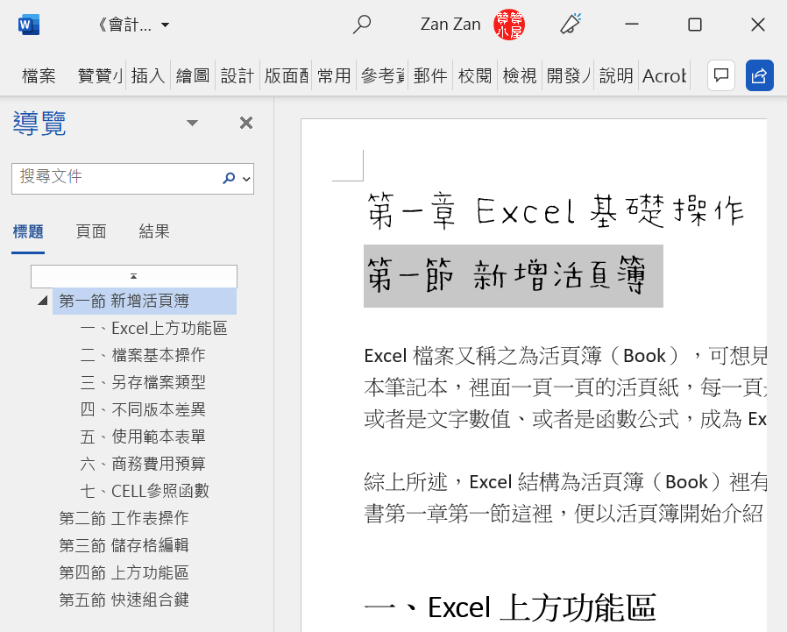Open the 檔案 file menu
Image resolution: width=787 pixels, height=632 pixels.
tap(39, 75)
